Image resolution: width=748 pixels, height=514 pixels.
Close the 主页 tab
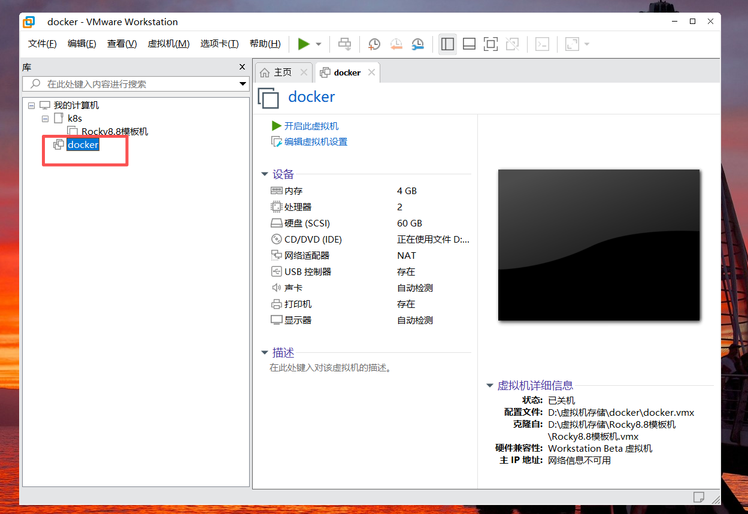[x=304, y=72]
